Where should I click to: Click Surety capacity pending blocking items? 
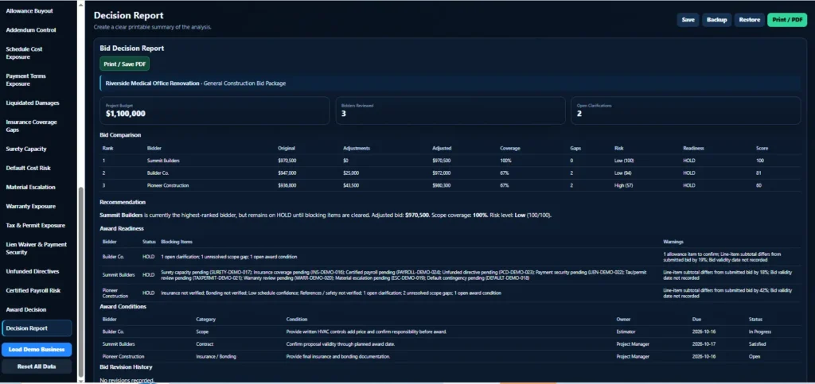click(x=404, y=275)
